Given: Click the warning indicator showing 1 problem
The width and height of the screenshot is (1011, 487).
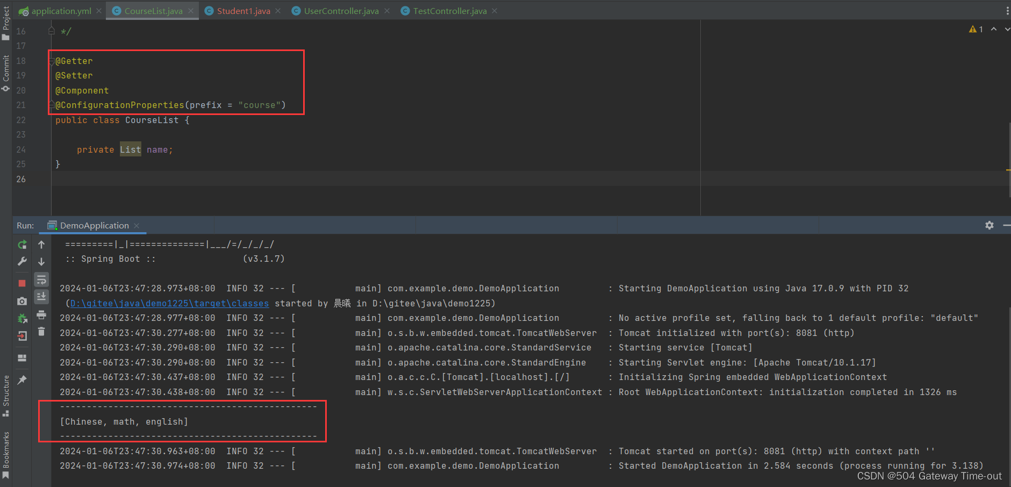Looking at the screenshot, I should pos(976,29).
